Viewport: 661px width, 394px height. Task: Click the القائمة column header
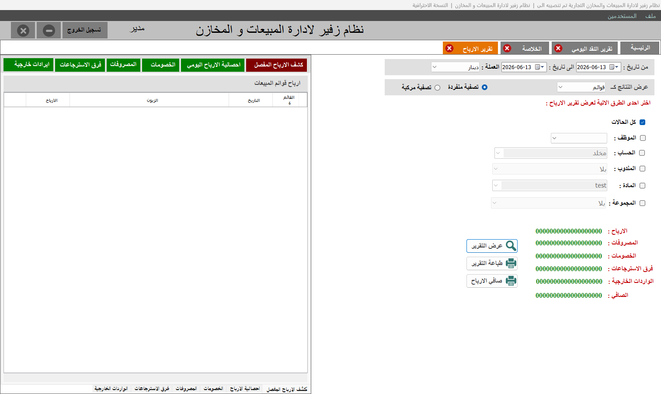[x=285, y=100]
